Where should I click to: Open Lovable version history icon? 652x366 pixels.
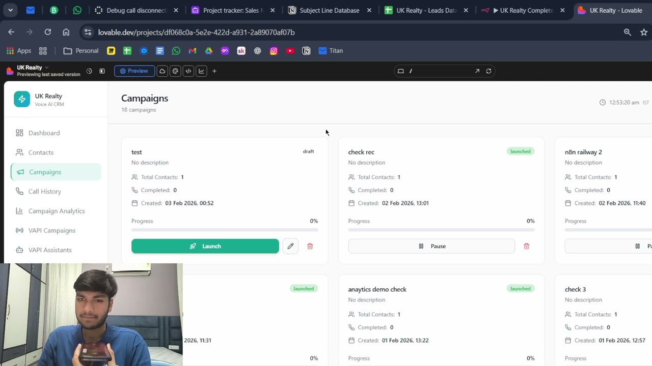tap(89, 71)
